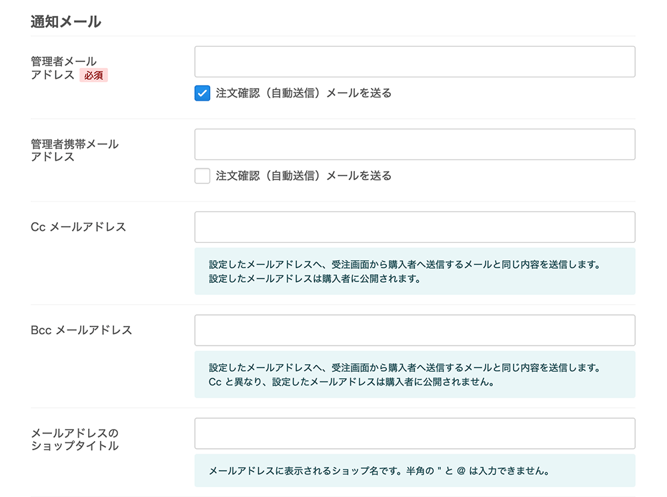Viewport: 667px width, 497px height.
Task: Click the 必須 badge beside 管理者メールアドレス
Action: (93, 75)
